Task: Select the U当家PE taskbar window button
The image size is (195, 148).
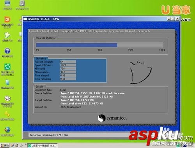Action: tap(43, 146)
